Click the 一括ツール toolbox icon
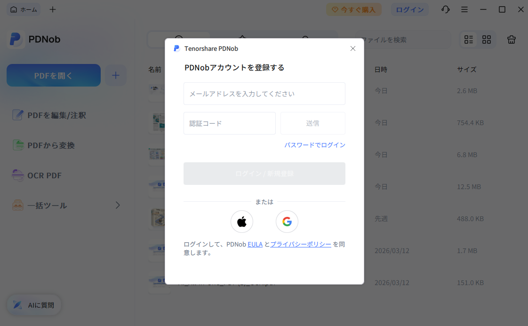The height and width of the screenshot is (326, 528). (x=18, y=205)
